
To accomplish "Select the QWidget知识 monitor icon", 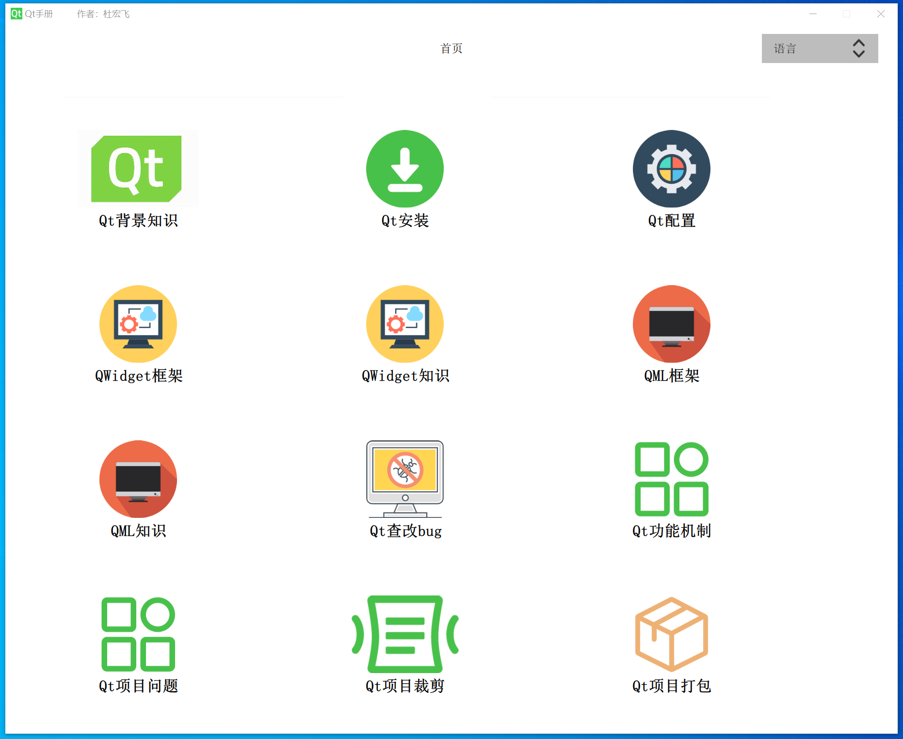I will click(x=405, y=324).
